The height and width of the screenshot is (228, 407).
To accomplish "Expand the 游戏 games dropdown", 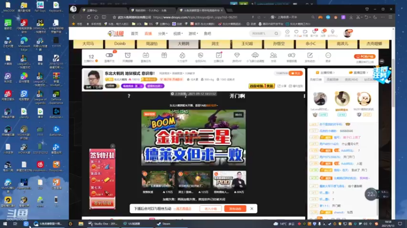I will pos(193,33).
